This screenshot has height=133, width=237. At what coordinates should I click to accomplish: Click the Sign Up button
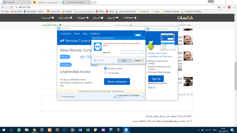click(156, 79)
